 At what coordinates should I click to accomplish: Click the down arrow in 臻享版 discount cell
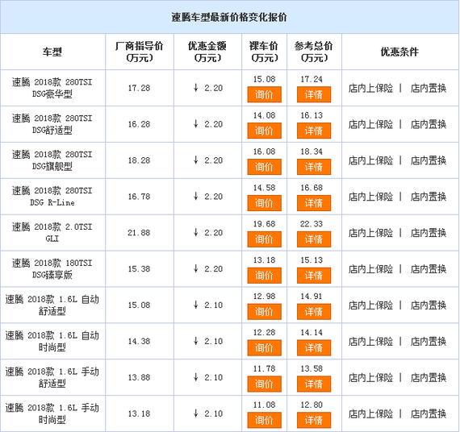195,268
